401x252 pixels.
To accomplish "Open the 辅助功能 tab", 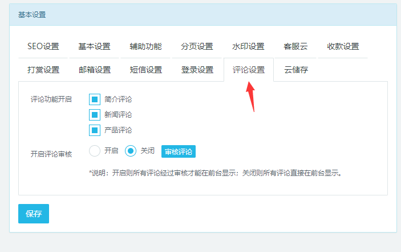I will pos(145,47).
